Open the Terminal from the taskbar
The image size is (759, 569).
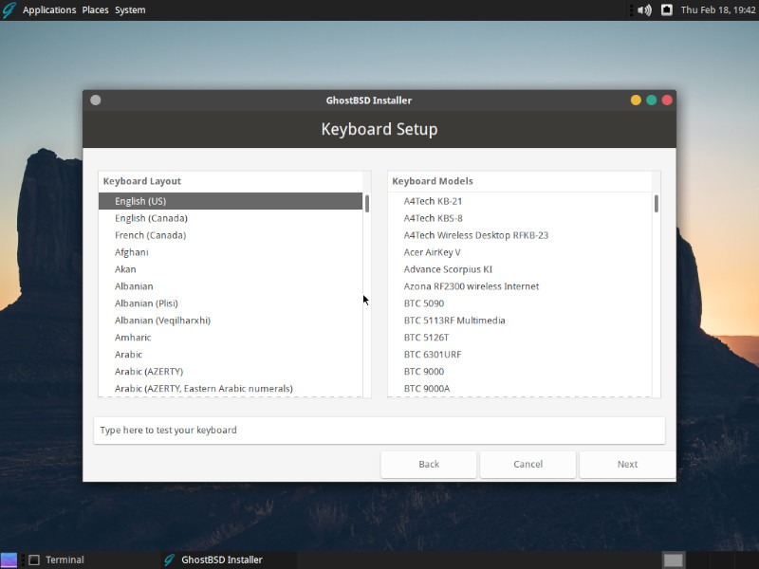tap(57, 560)
